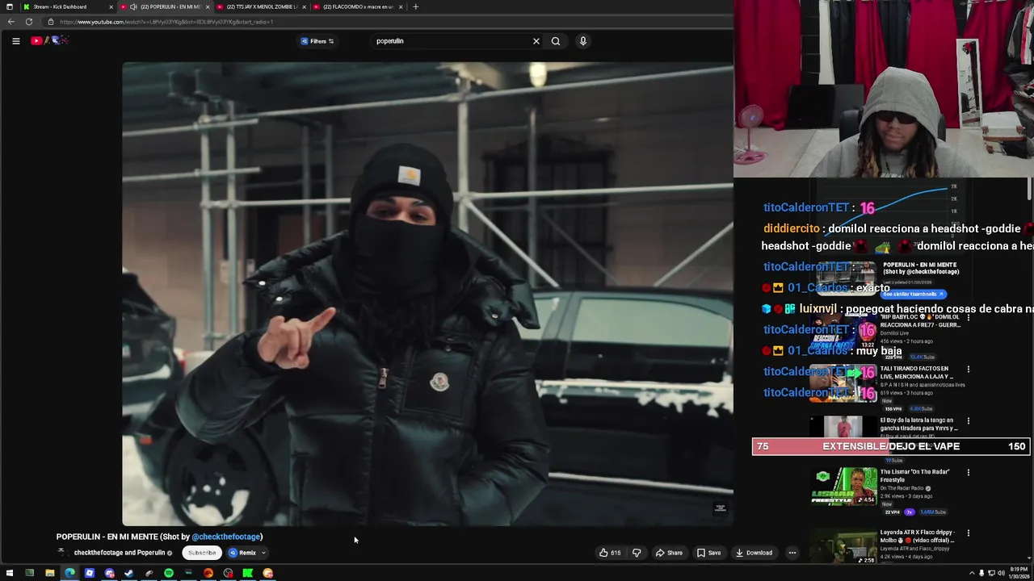
Task: Click See similar thumbnails button
Action: 913,295
